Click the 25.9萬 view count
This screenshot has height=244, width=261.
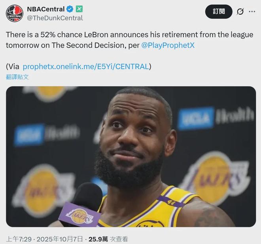(98, 239)
